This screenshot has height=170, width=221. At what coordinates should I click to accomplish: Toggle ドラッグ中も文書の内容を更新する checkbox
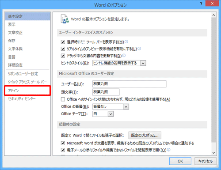tap(63, 56)
